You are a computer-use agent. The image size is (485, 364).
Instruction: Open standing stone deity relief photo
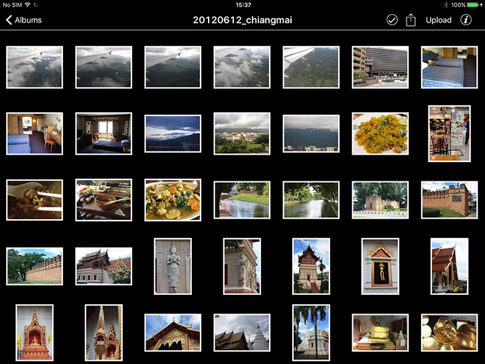pyautogui.click(x=173, y=266)
